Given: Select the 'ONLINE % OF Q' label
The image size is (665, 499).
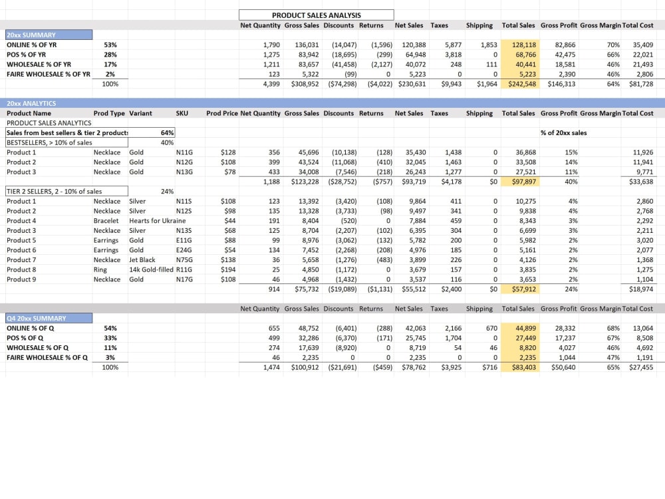Looking at the screenshot, I should pos(30,328).
